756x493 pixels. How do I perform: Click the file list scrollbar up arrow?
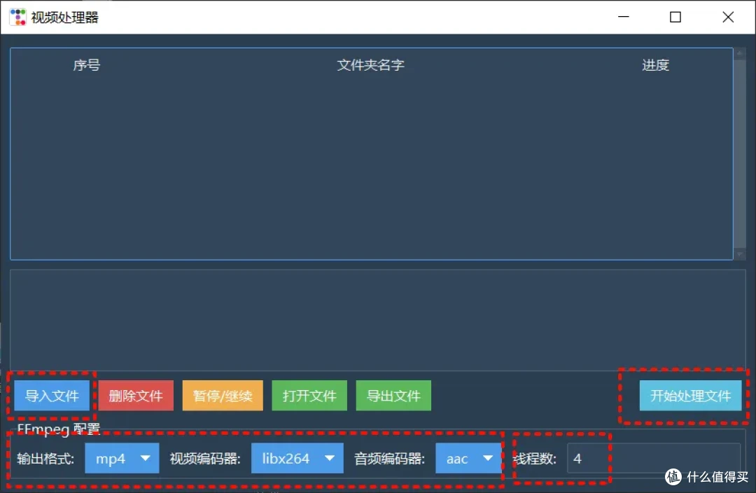coord(740,53)
